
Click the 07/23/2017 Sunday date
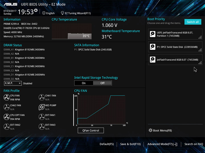pos(10,12)
